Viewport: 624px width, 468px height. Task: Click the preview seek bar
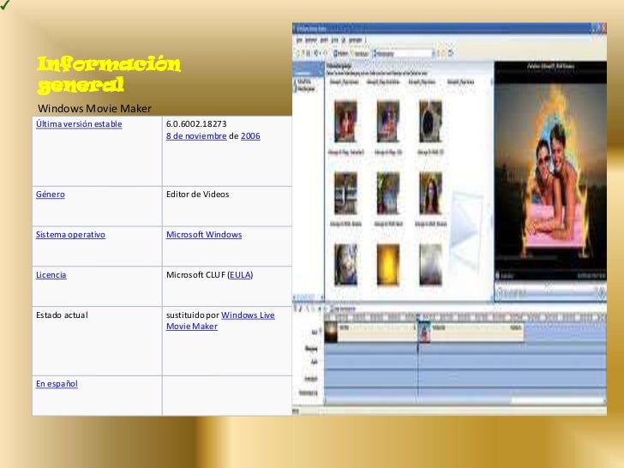pyautogui.click(x=551, y=285)
